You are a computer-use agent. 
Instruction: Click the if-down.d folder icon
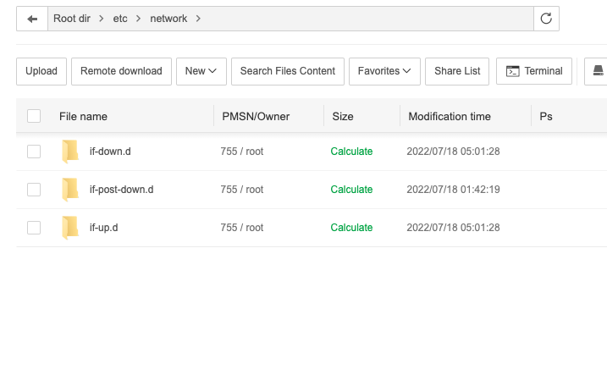tap(70, 152)
